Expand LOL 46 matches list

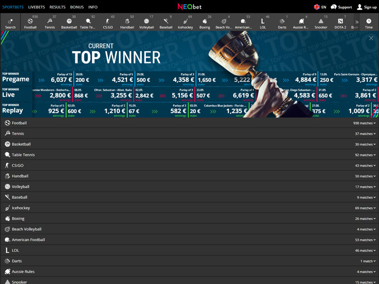tap(365, 251)
